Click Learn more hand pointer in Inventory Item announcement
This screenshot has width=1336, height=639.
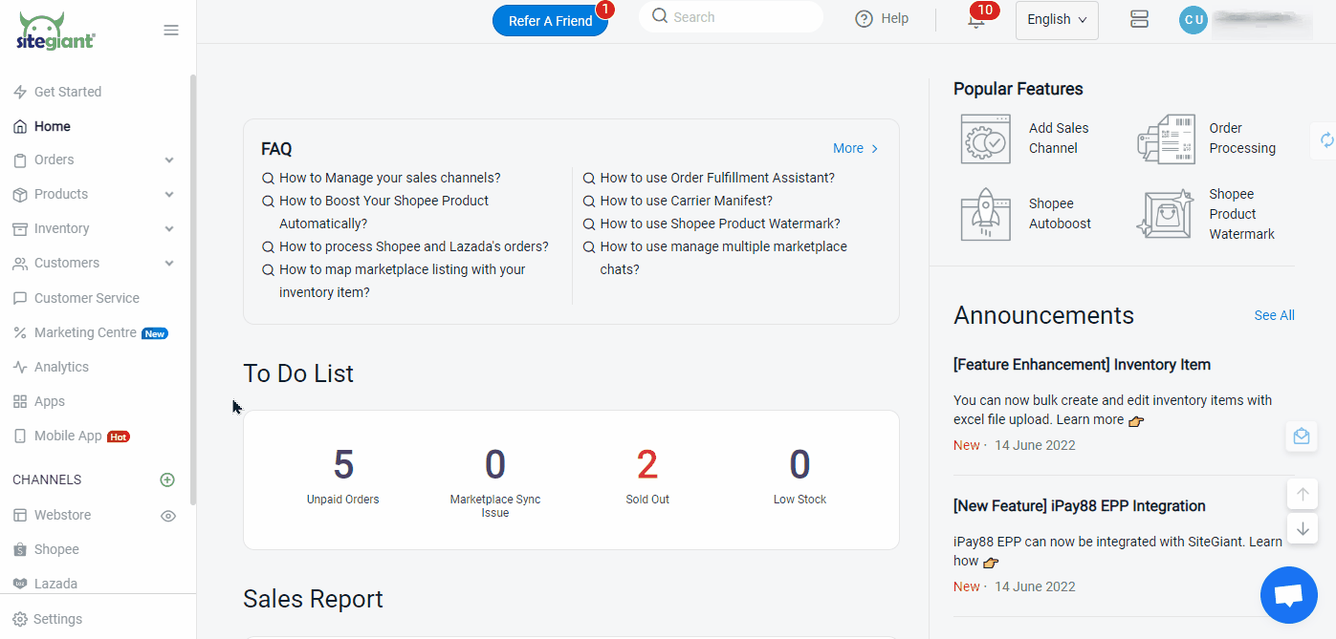(x=1136, y=420)
